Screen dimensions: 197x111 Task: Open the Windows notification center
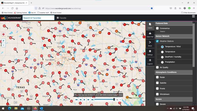point(193,108)
